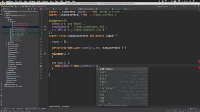Open the Tools menu
Viewport: 200px width, 112px height.
56,1
